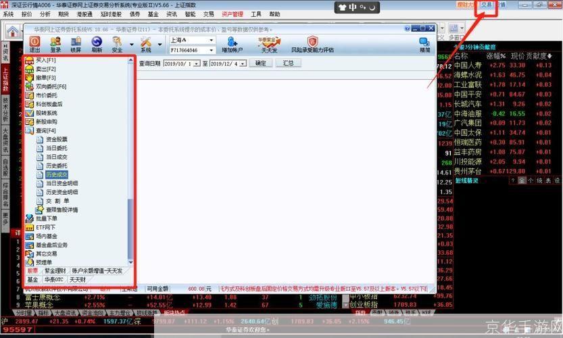Click tree panel scrollbar down arrow
The image size is (563, 338).
130,262
